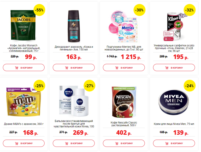Select the -55% discount badge on Jacobs
The width and height of the screenshot is (201, 152).
click(x=39, y=10)
